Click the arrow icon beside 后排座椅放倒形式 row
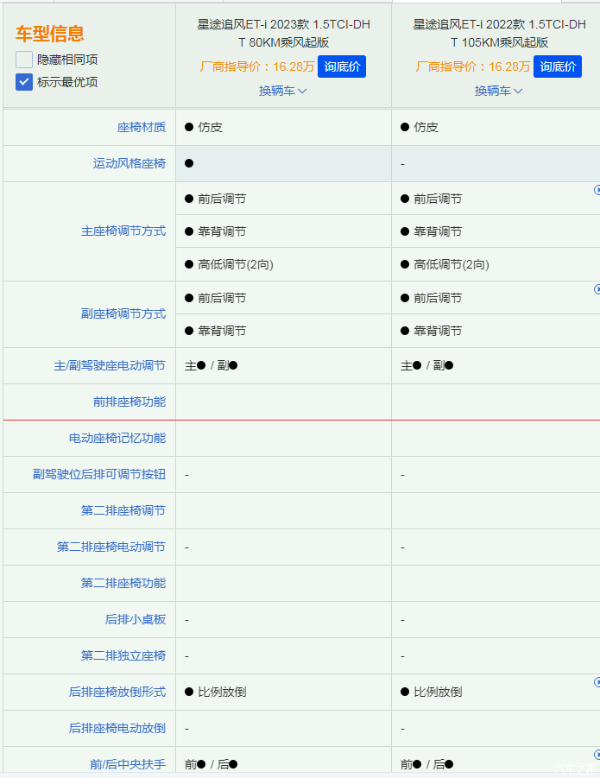This screenshot has width=600, height=778. pos(597,682)
